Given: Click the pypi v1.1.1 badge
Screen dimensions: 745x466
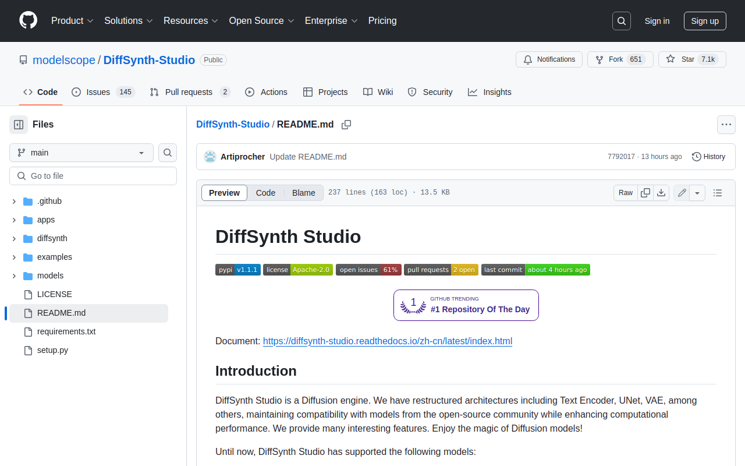Looking at the screenshot, I should (x=238, y=270).
